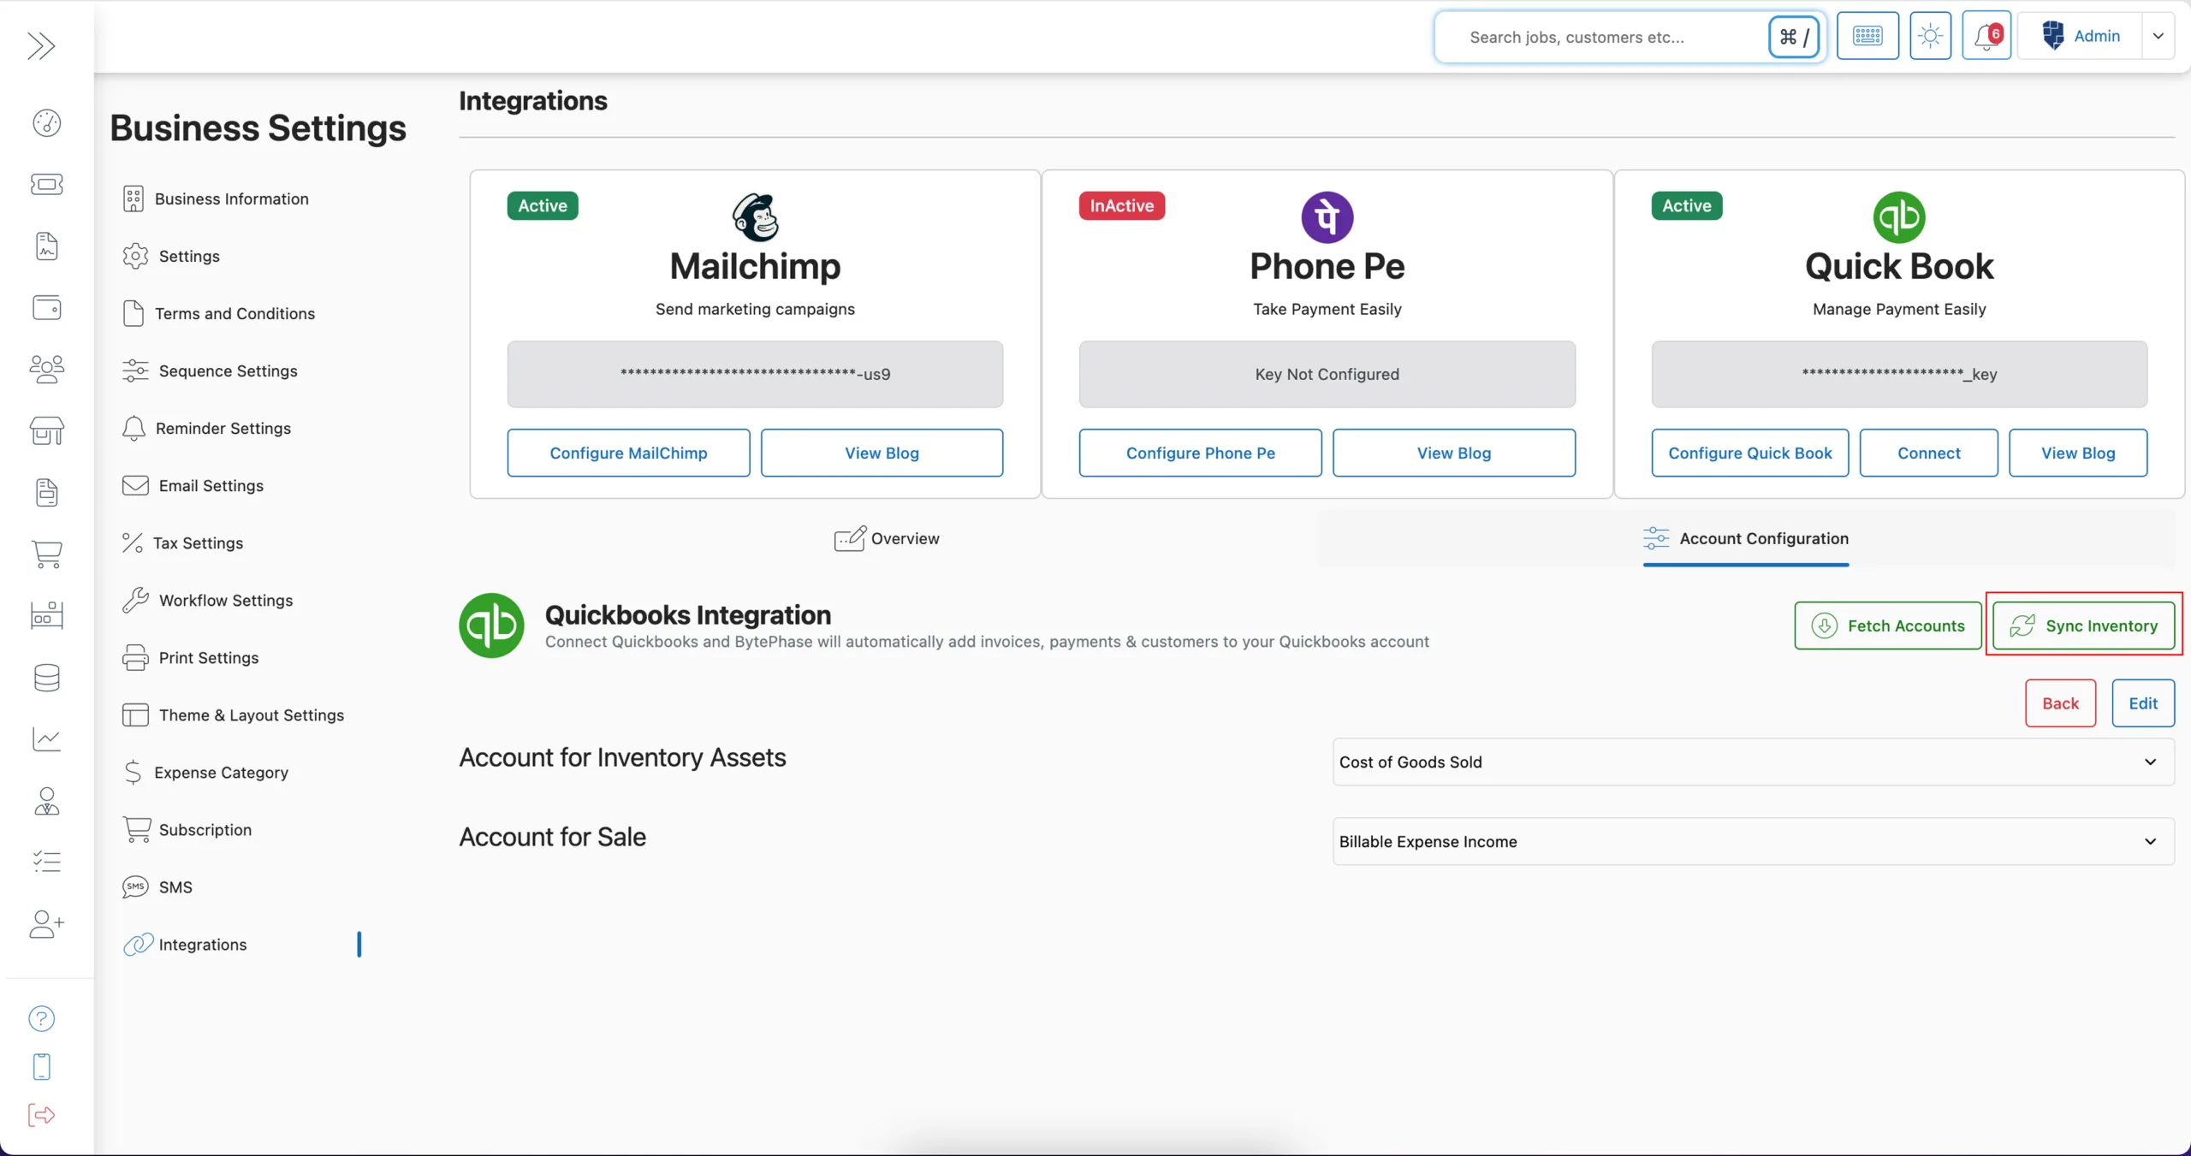Screen dimensions: 2191x1156
Task: Click the Mailchimp masked API key field
Action: (x=755, y=374)
